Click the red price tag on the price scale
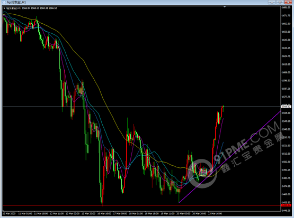 [x=286, y=205]
